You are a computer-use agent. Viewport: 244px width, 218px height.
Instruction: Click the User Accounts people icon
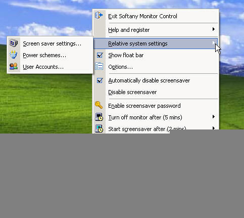pyautogui.click(x=14, y=66)
